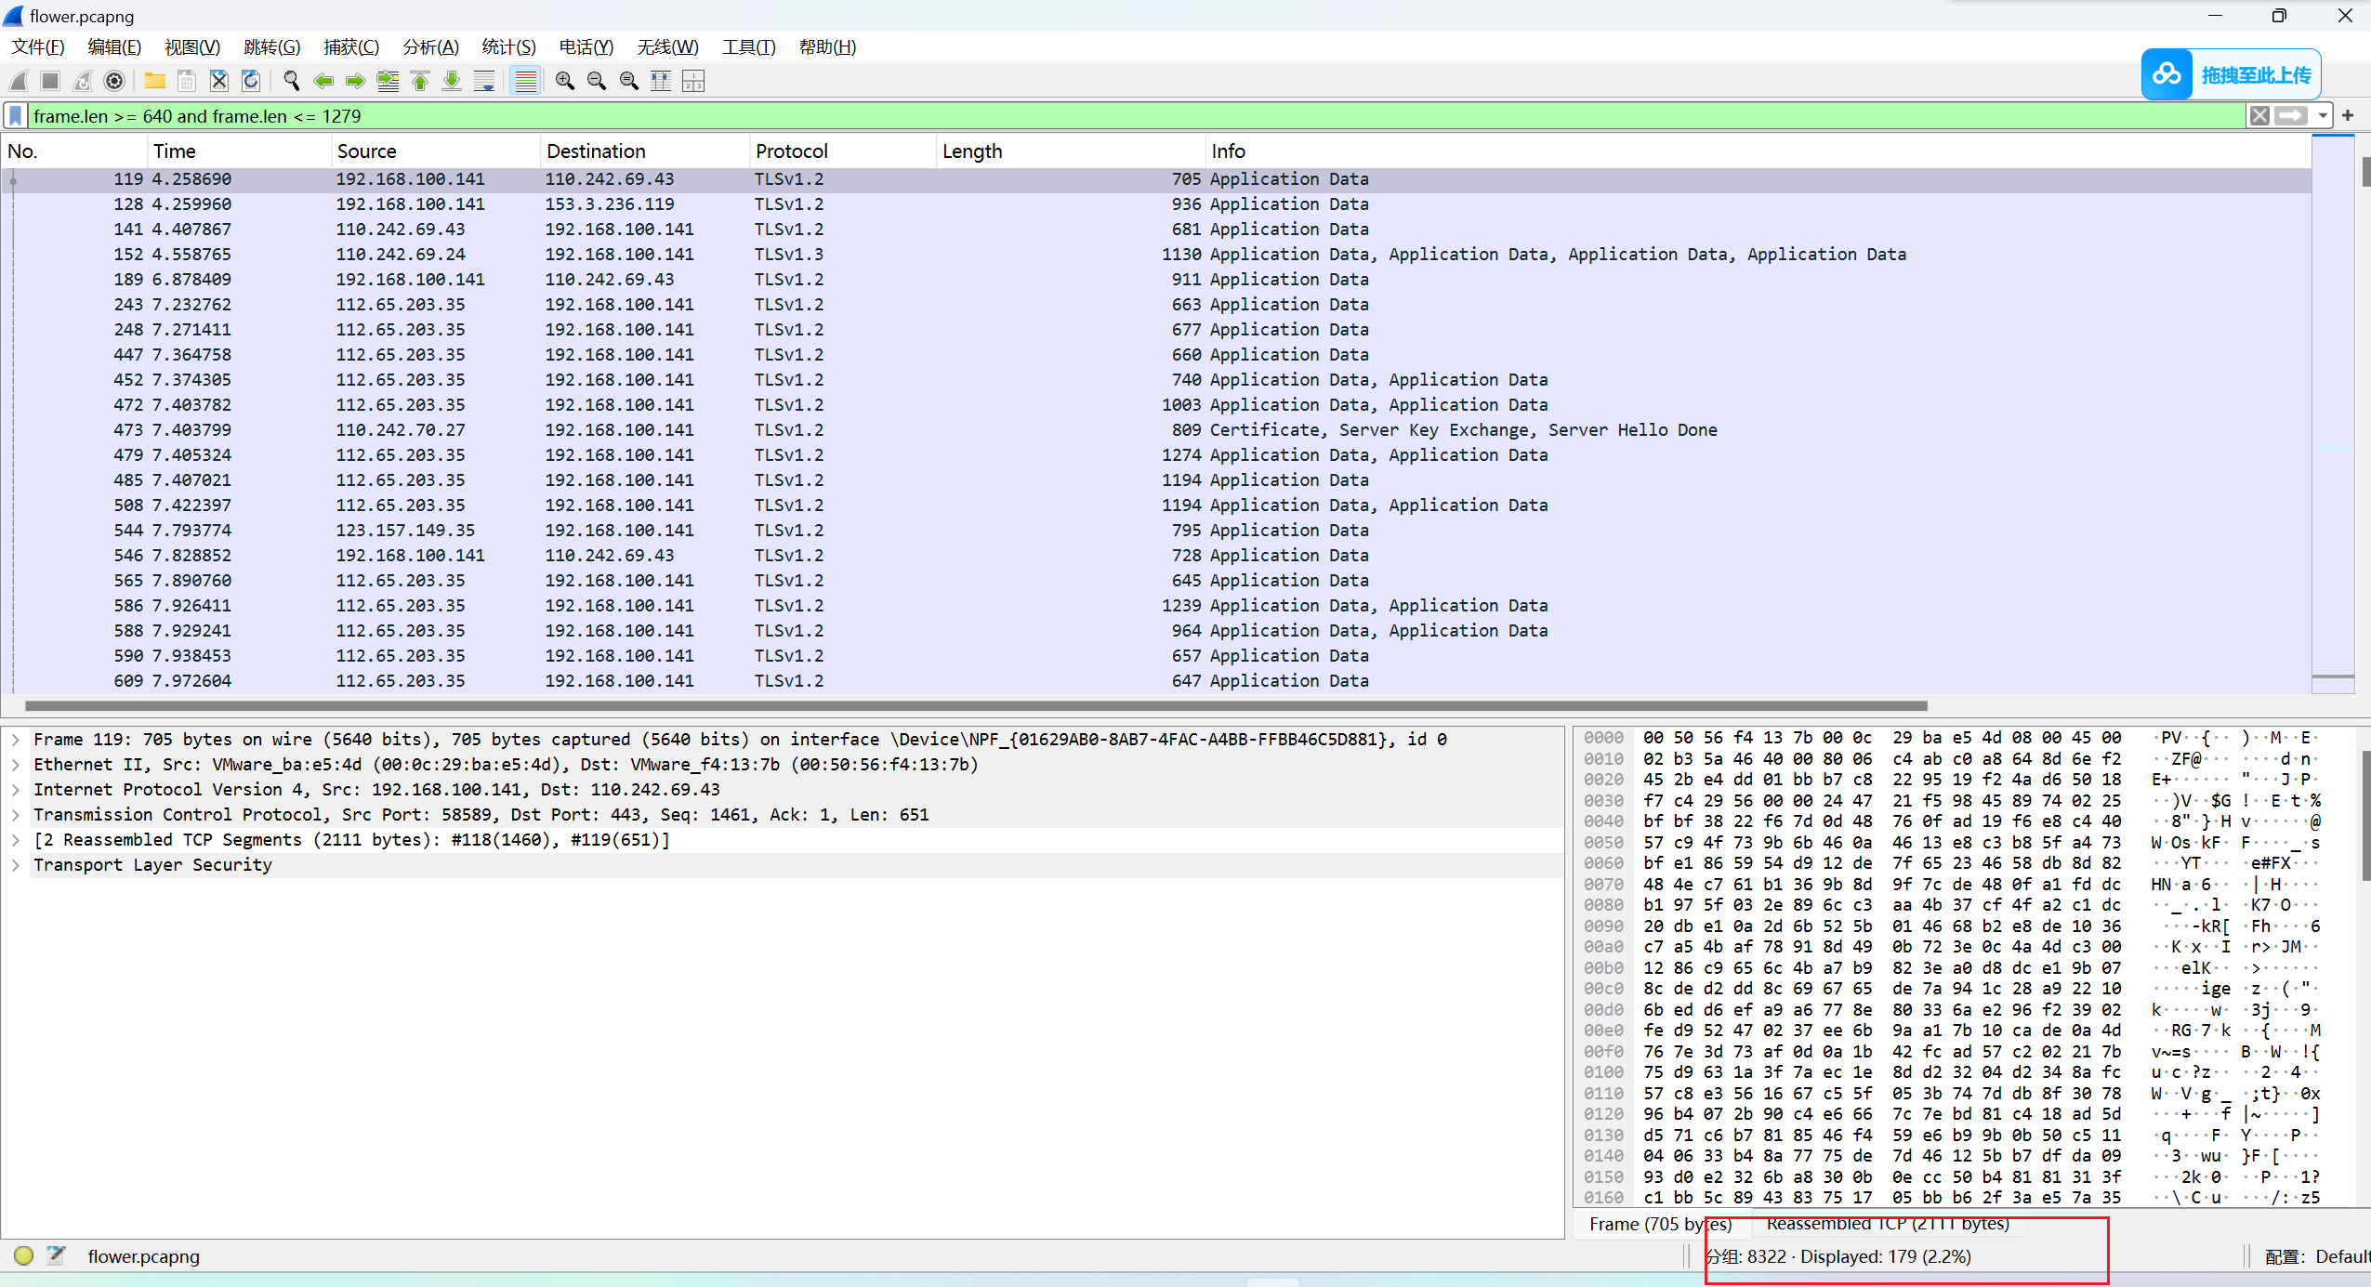Click the open capture file folder icon
2371x1287 pixels.
click(154, 82)
